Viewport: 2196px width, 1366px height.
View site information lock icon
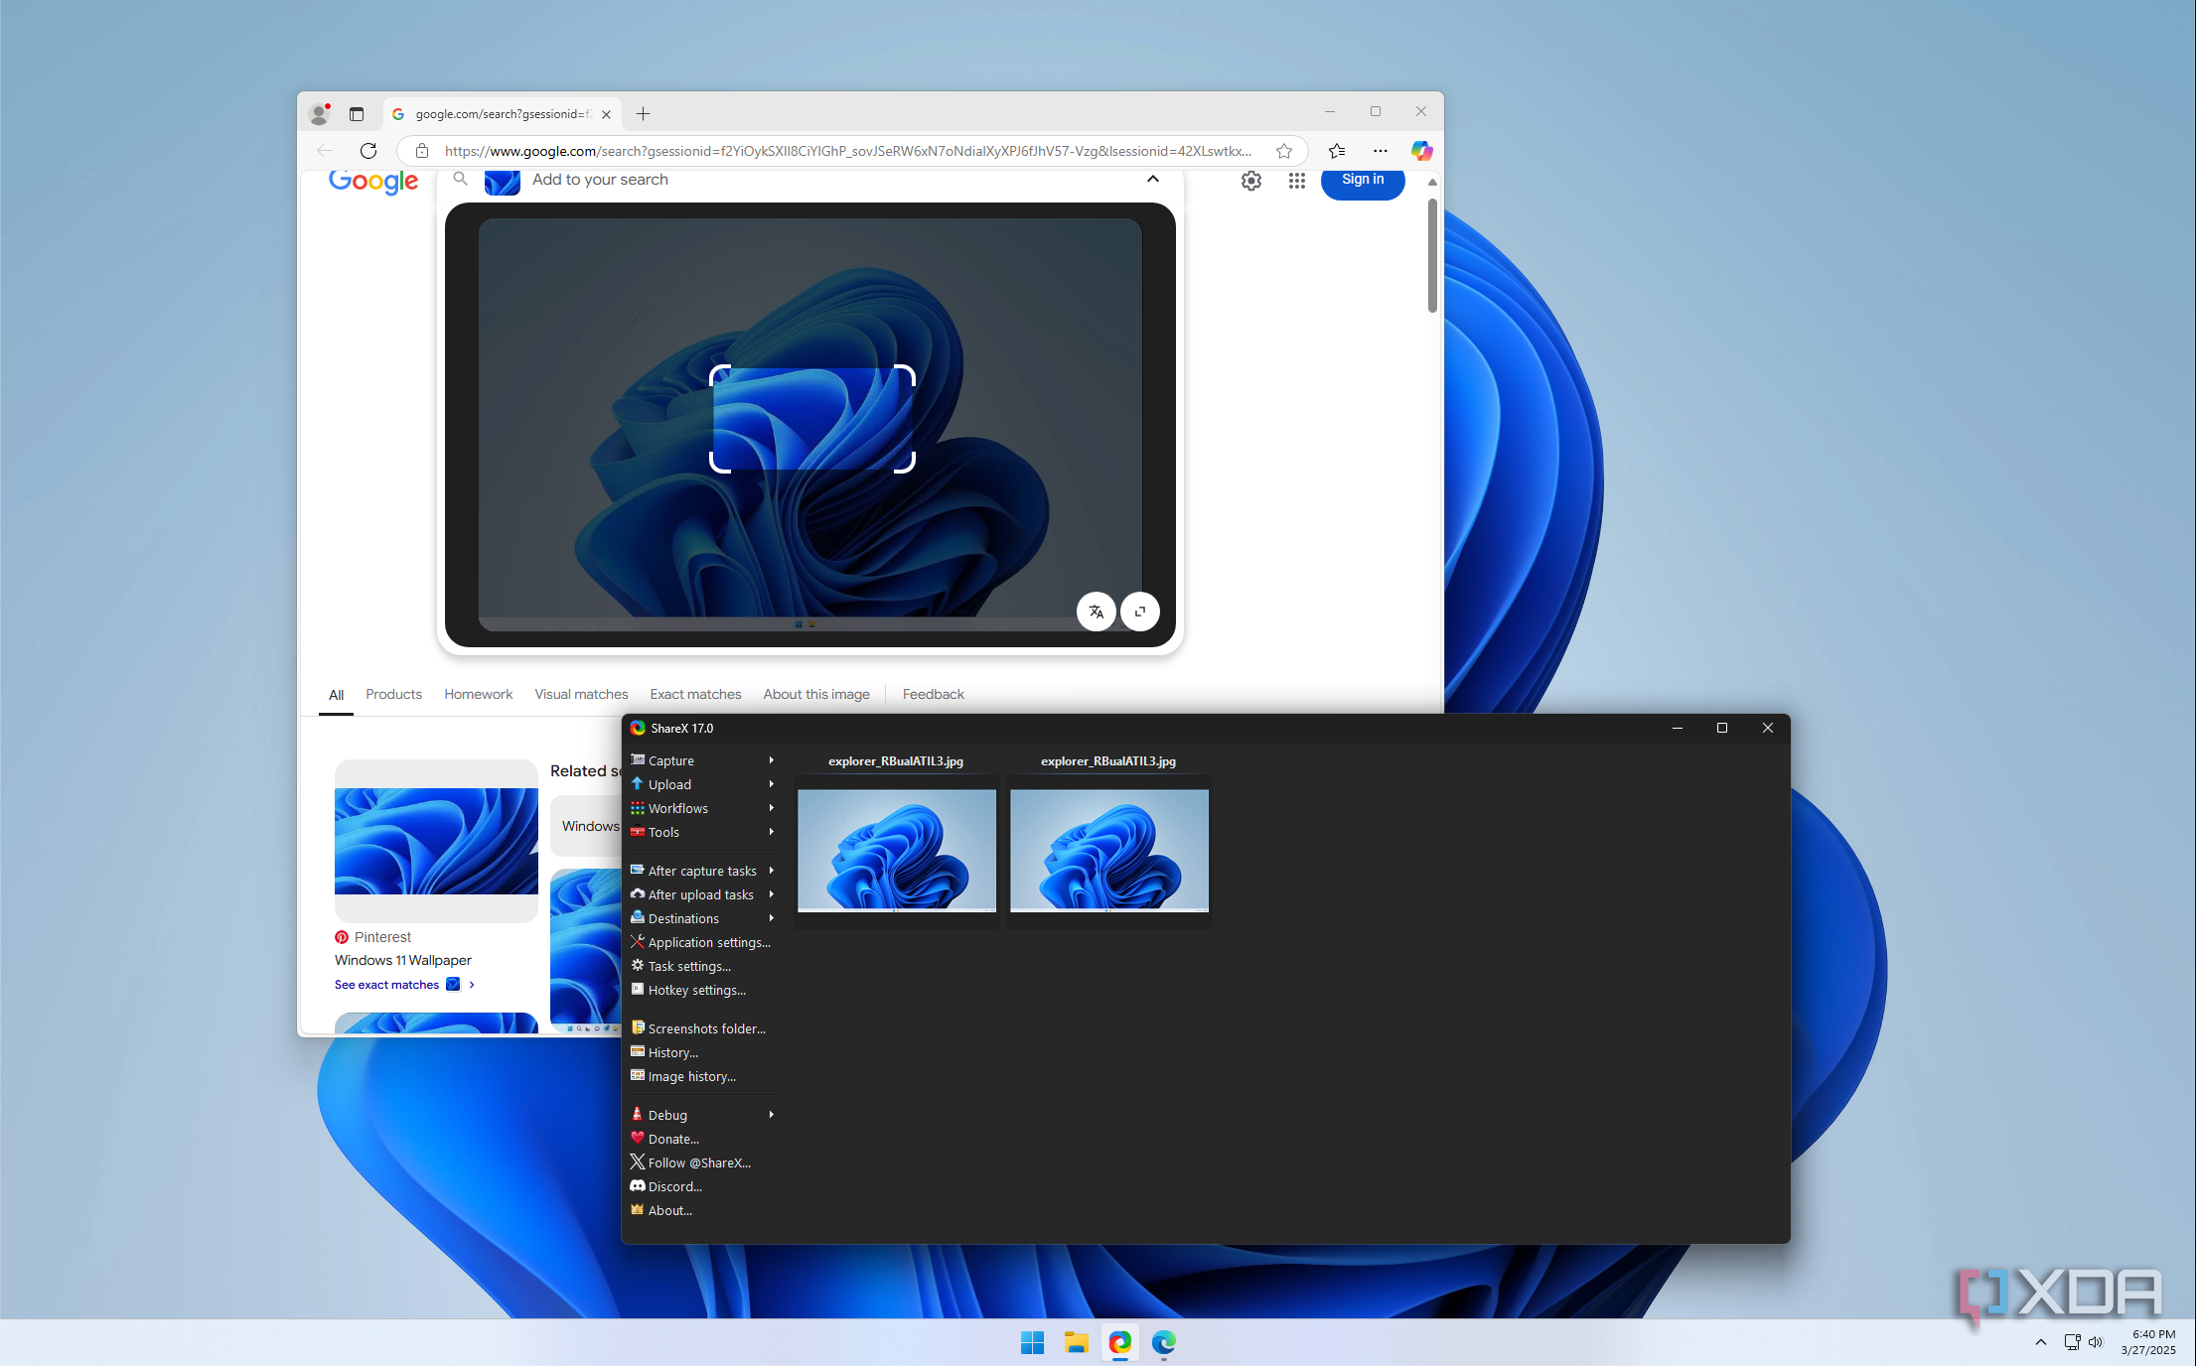[x=422, y=151]
